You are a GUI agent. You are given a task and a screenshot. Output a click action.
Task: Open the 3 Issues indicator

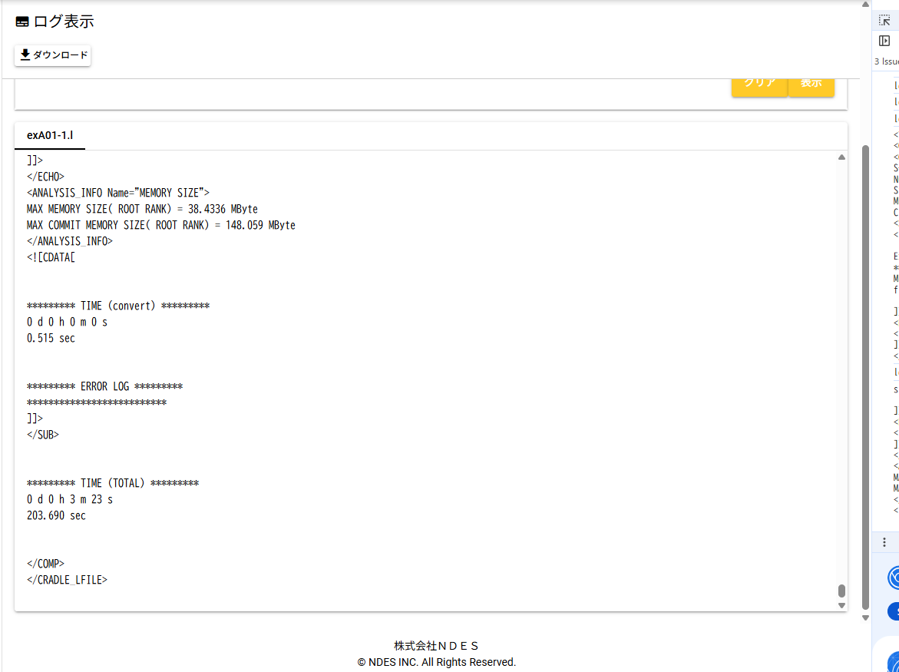click(x=887, y=61)
